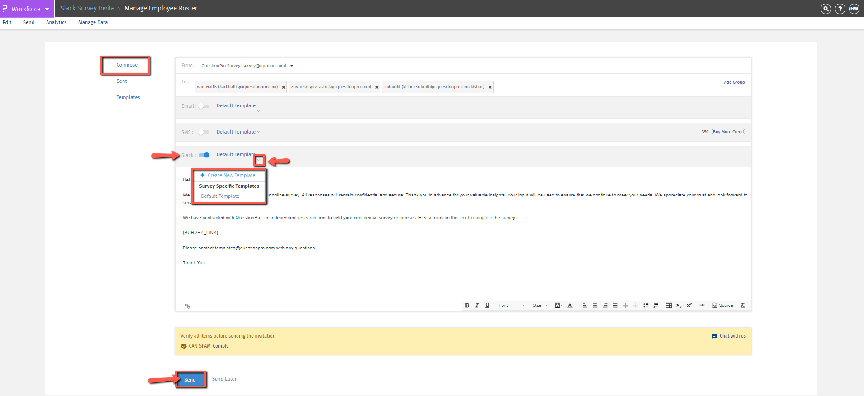Click the plus icon beside Create New Template

pos(203,175)
